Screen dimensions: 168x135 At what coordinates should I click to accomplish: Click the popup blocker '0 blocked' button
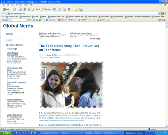(62, 20)
